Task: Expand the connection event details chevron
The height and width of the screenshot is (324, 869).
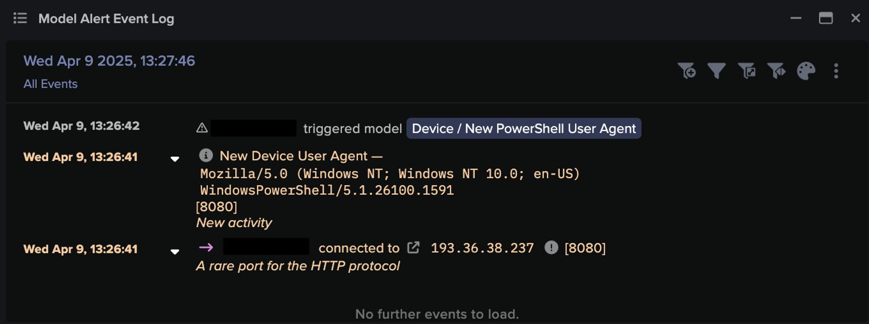Action: point(175,251)
